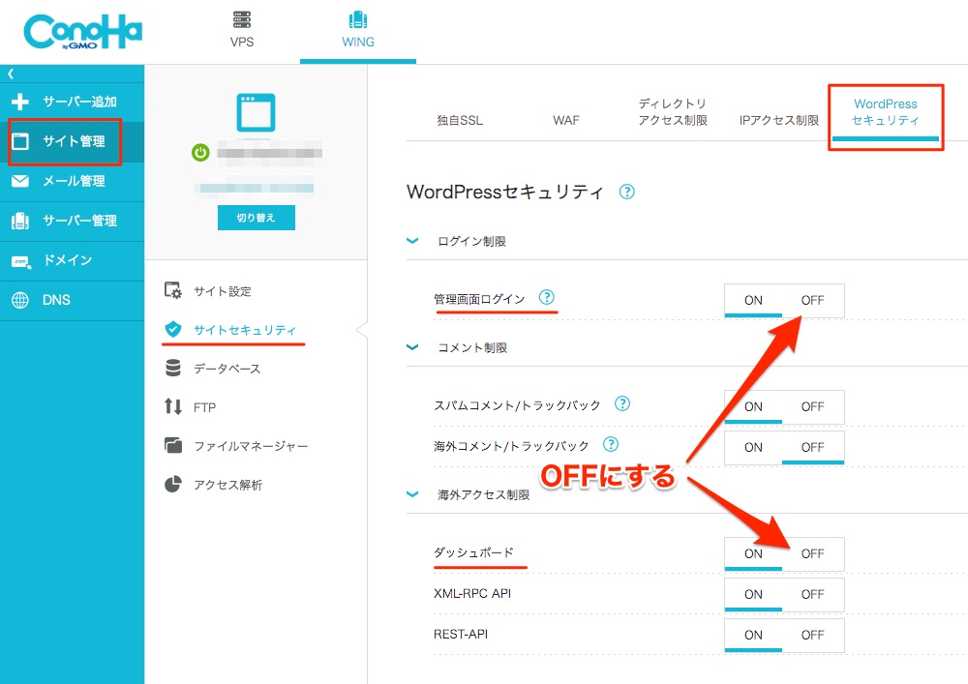Click the サイト管理 window icon
The height and width of the screenshot is (684, 968).
tap(20, 141)
